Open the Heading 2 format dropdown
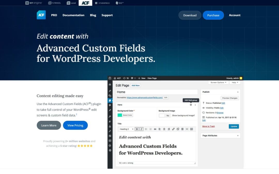This screenshot has height=174, width=279. (x=126, y=129)
